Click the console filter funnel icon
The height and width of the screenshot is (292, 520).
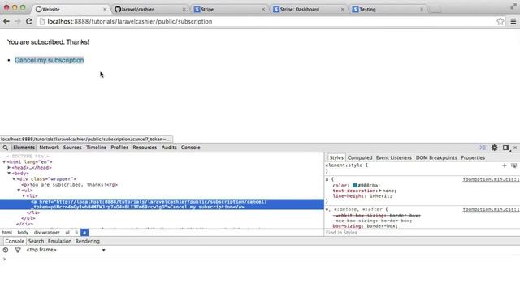click(18, 250)
